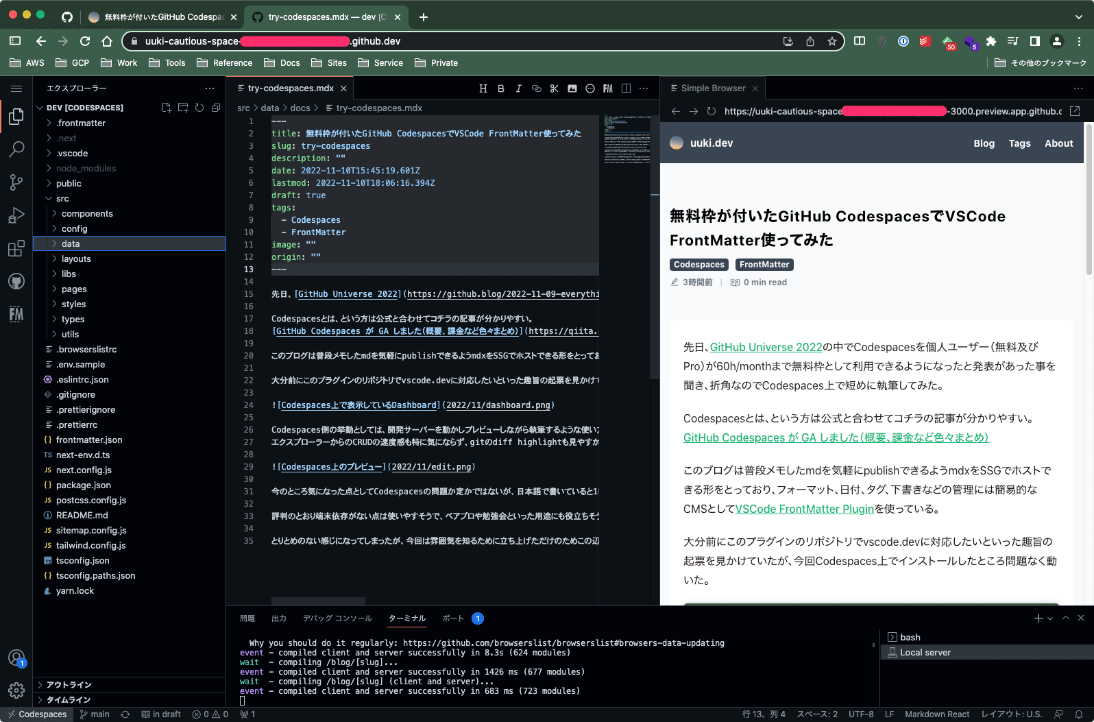Insert an image via the editor media icon
Viewport: 1094px width, 722px height.
[572, 88]
